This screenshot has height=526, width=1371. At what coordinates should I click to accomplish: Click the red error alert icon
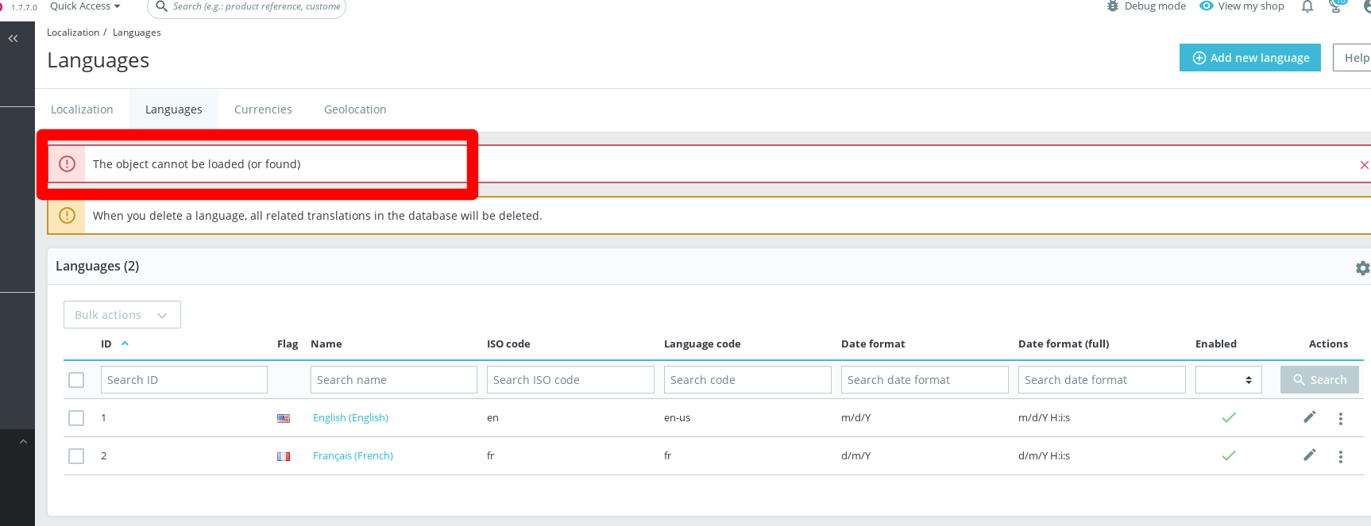tap(67, 163)
